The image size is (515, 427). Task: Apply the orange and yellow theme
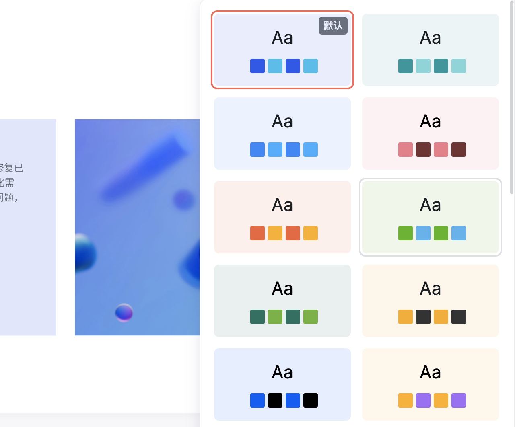282,217
